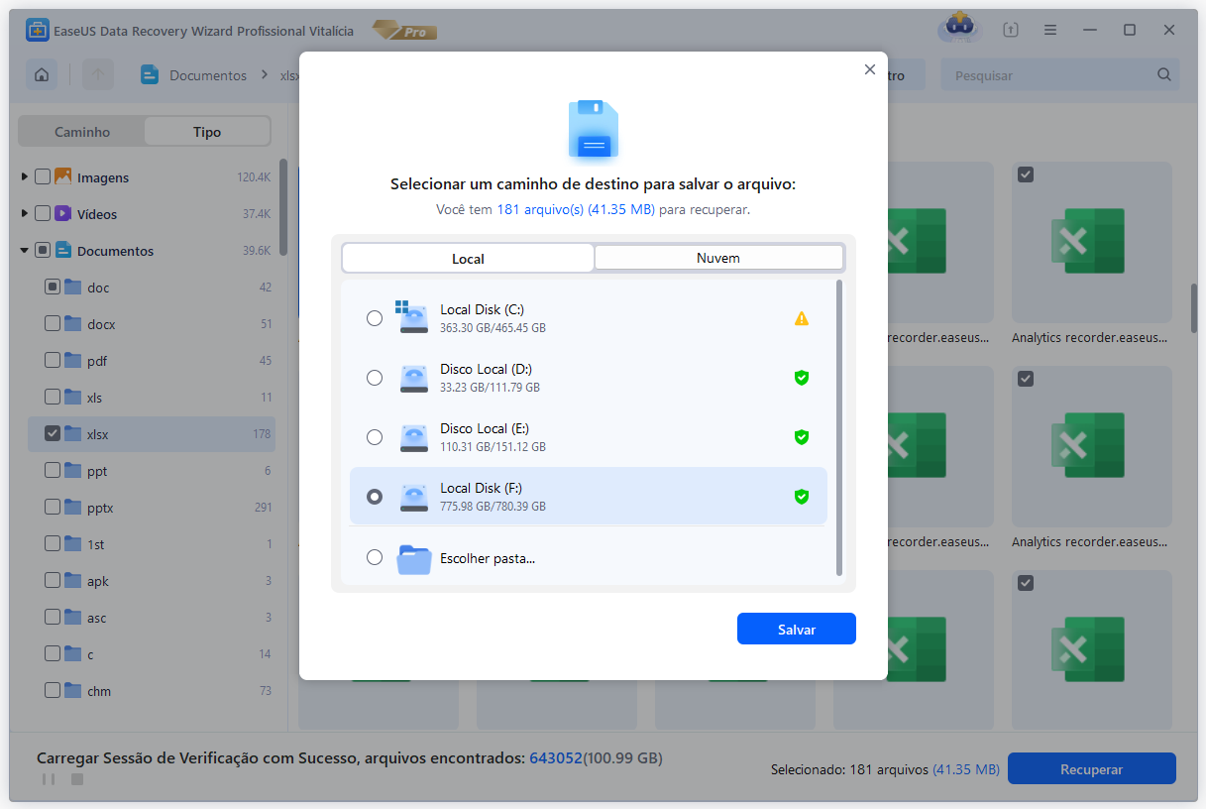Switch to the Nuvem tab
Screen dimensions: 1206x809
(718, 258)
